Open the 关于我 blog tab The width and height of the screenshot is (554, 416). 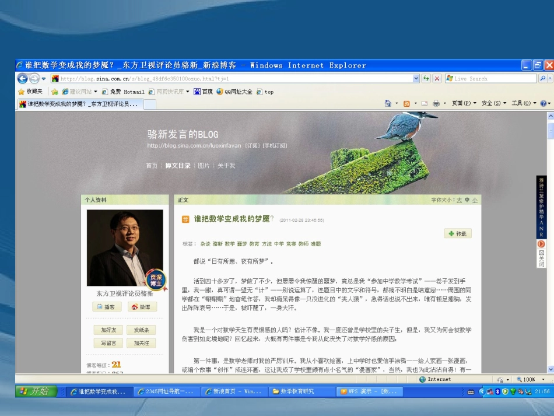[226, 166]
